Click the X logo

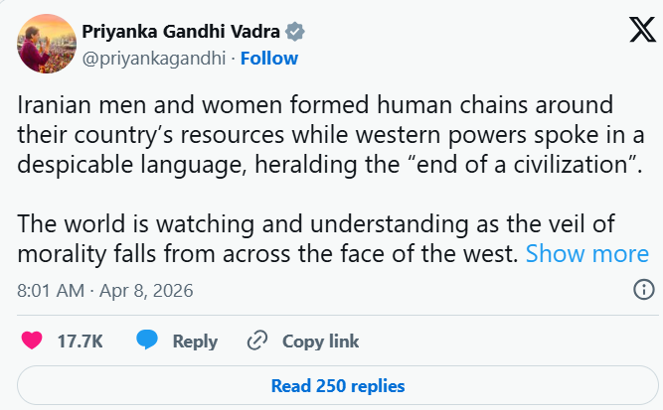tap(628, 31)
